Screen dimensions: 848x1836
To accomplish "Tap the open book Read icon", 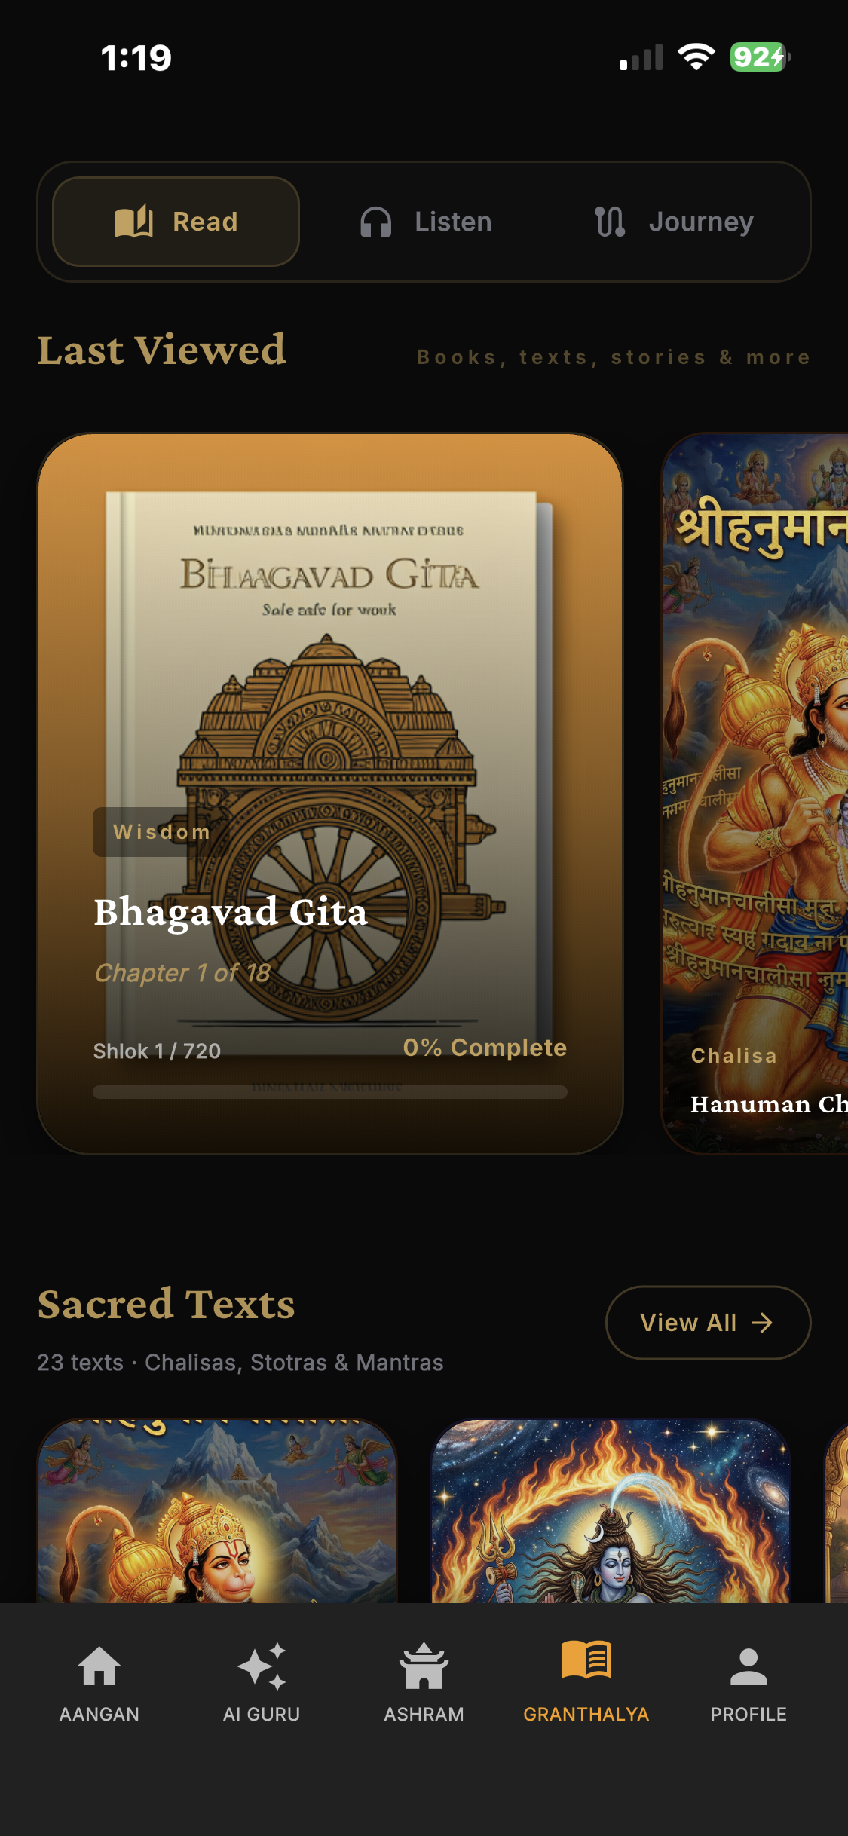I will point(134,222).
